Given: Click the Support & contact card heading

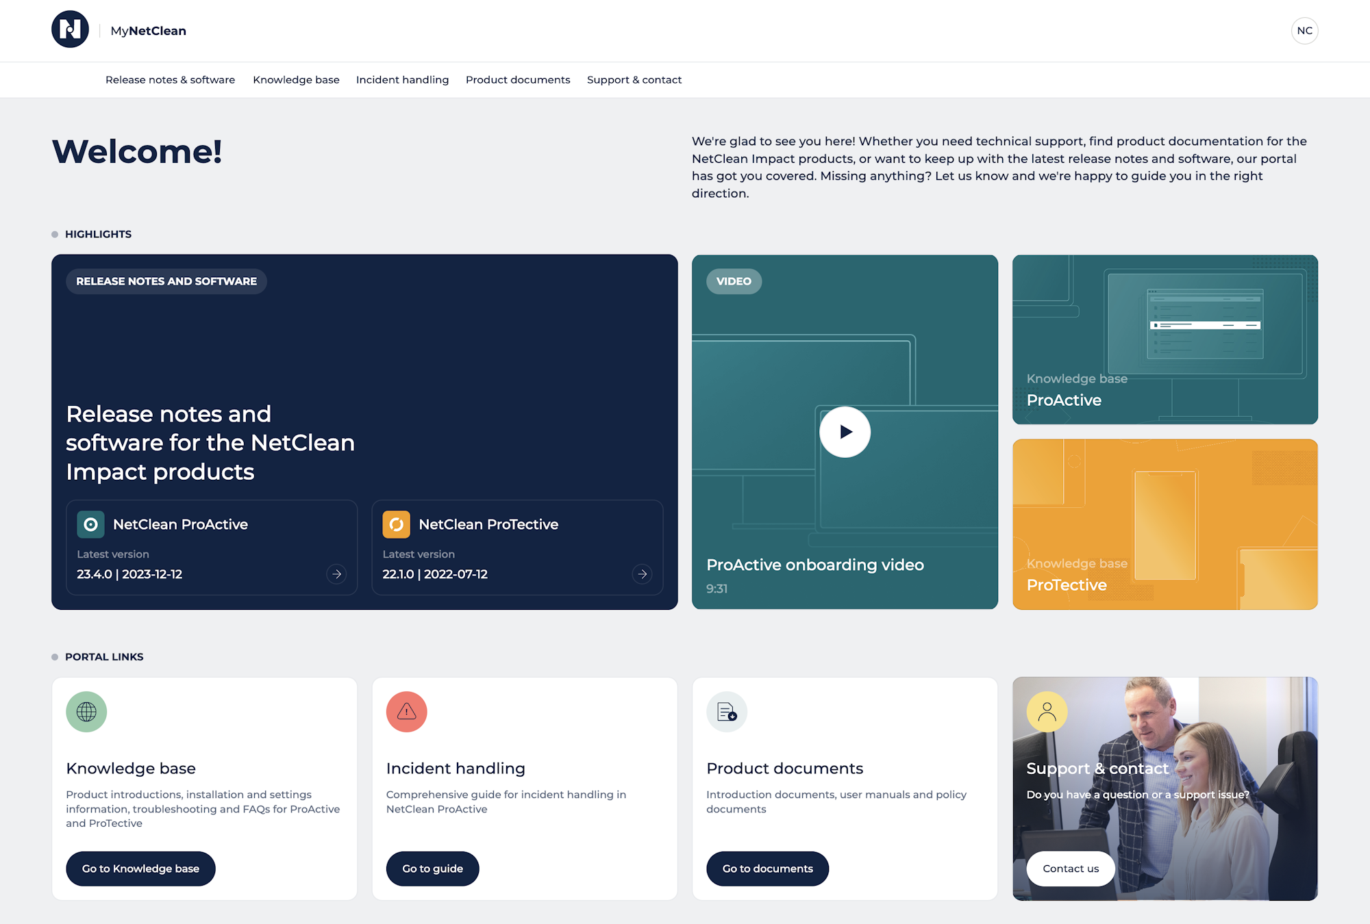Looking at the screenshot, I should 1097,769.
